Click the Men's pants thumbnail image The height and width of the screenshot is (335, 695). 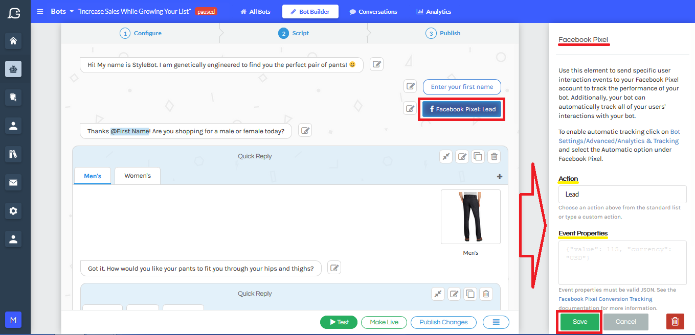(x=470, y=217)
